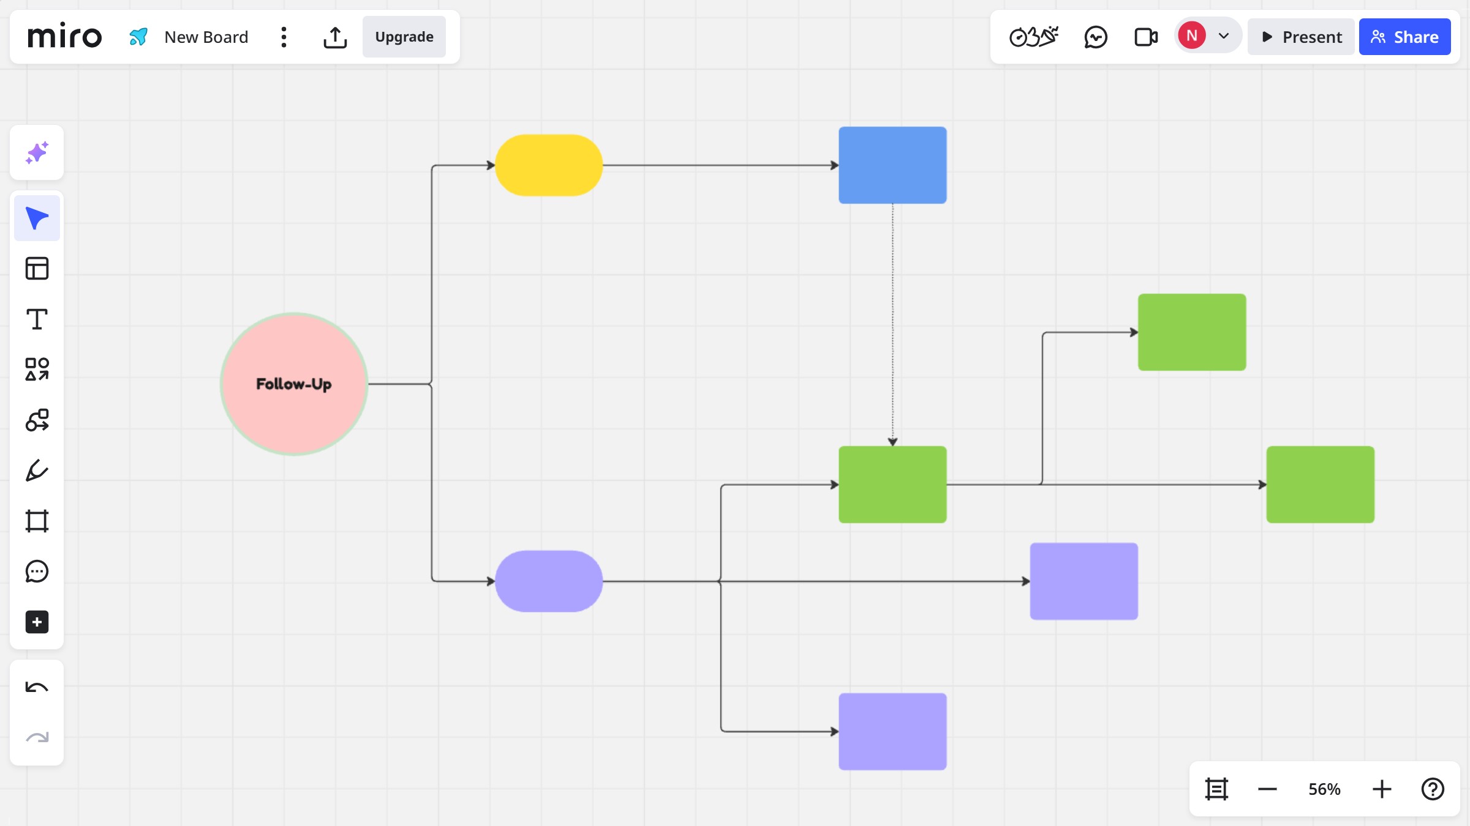Open more apps with the plus button
1470x826 pixels.
click(x=37, y=622)
